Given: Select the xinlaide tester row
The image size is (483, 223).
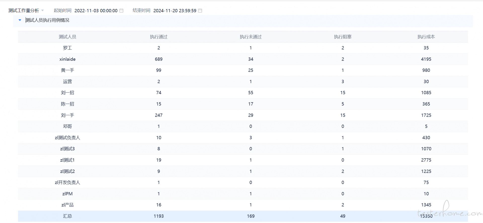Looking at the screenshot, I should pos(67,59).
